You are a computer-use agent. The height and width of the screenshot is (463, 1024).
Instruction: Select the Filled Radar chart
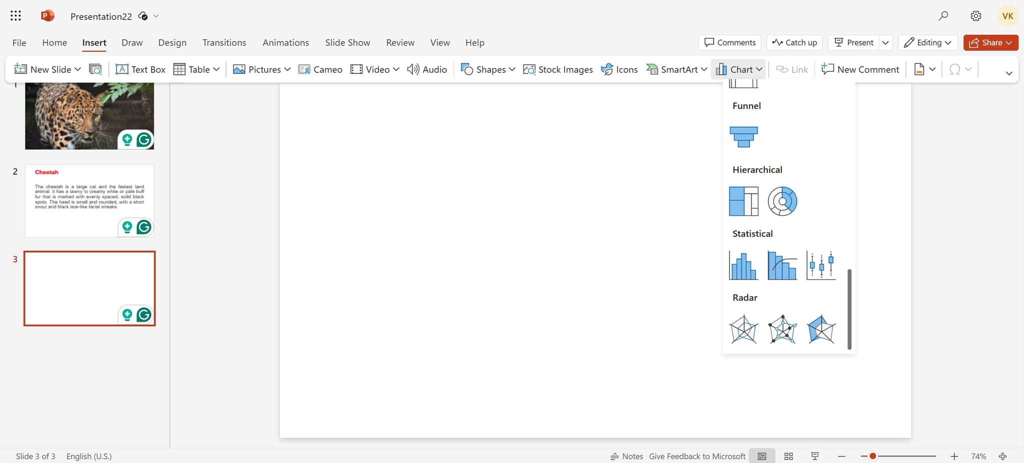pos(821,329)
